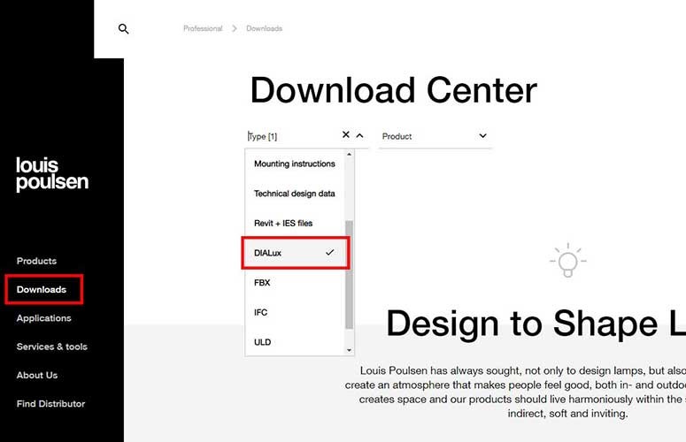Uncheck the DIALux option
Image resolution: width=686 pixels, height=442 pixels.
tap(296, 253)
